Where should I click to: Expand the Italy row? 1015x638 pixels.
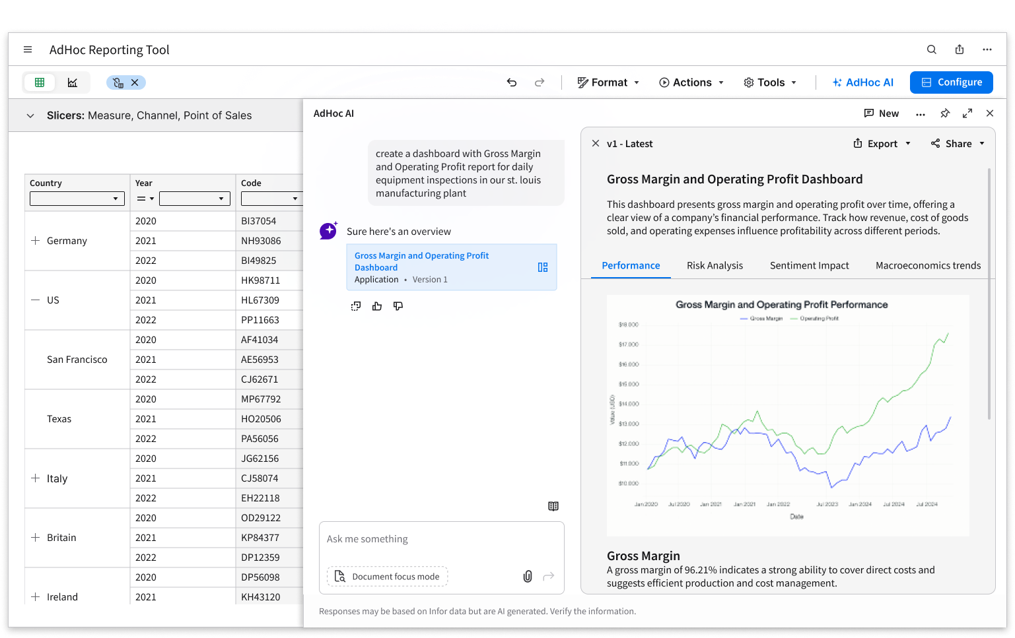coord(36,478)
